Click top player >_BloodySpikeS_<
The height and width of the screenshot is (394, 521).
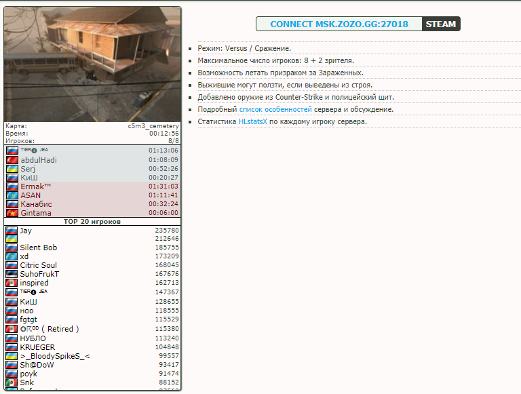click(x=55, y=356)
